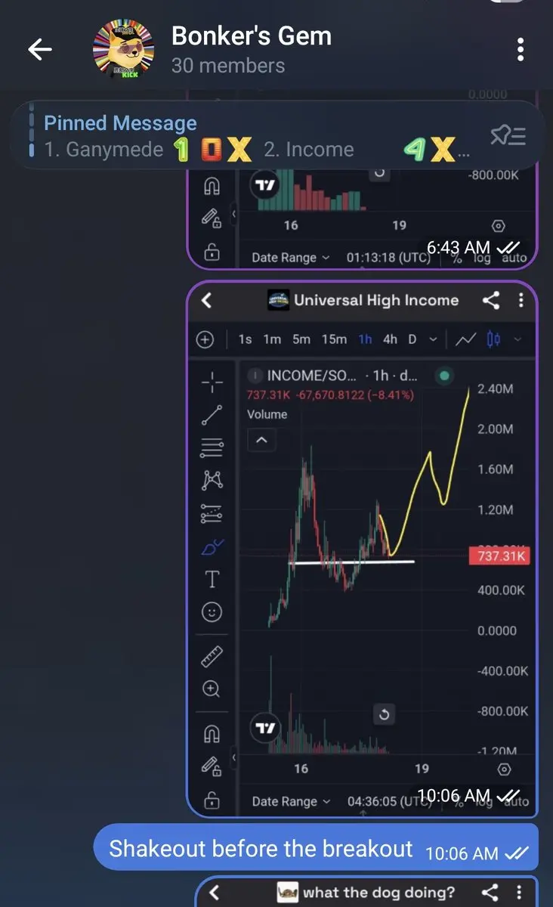Open Date Range dropdown in 6:43 AM chart
The height and width of the screenshot is (907, 553).
[291, 258]
